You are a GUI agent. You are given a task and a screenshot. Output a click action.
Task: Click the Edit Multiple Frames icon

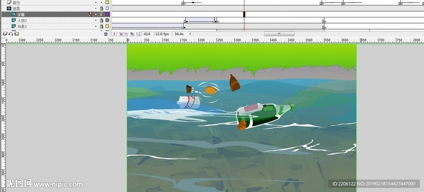pyautogui.click(x=132, y=34)
